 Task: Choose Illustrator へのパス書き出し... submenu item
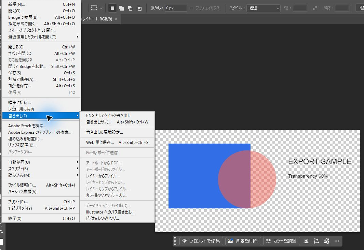117,212
